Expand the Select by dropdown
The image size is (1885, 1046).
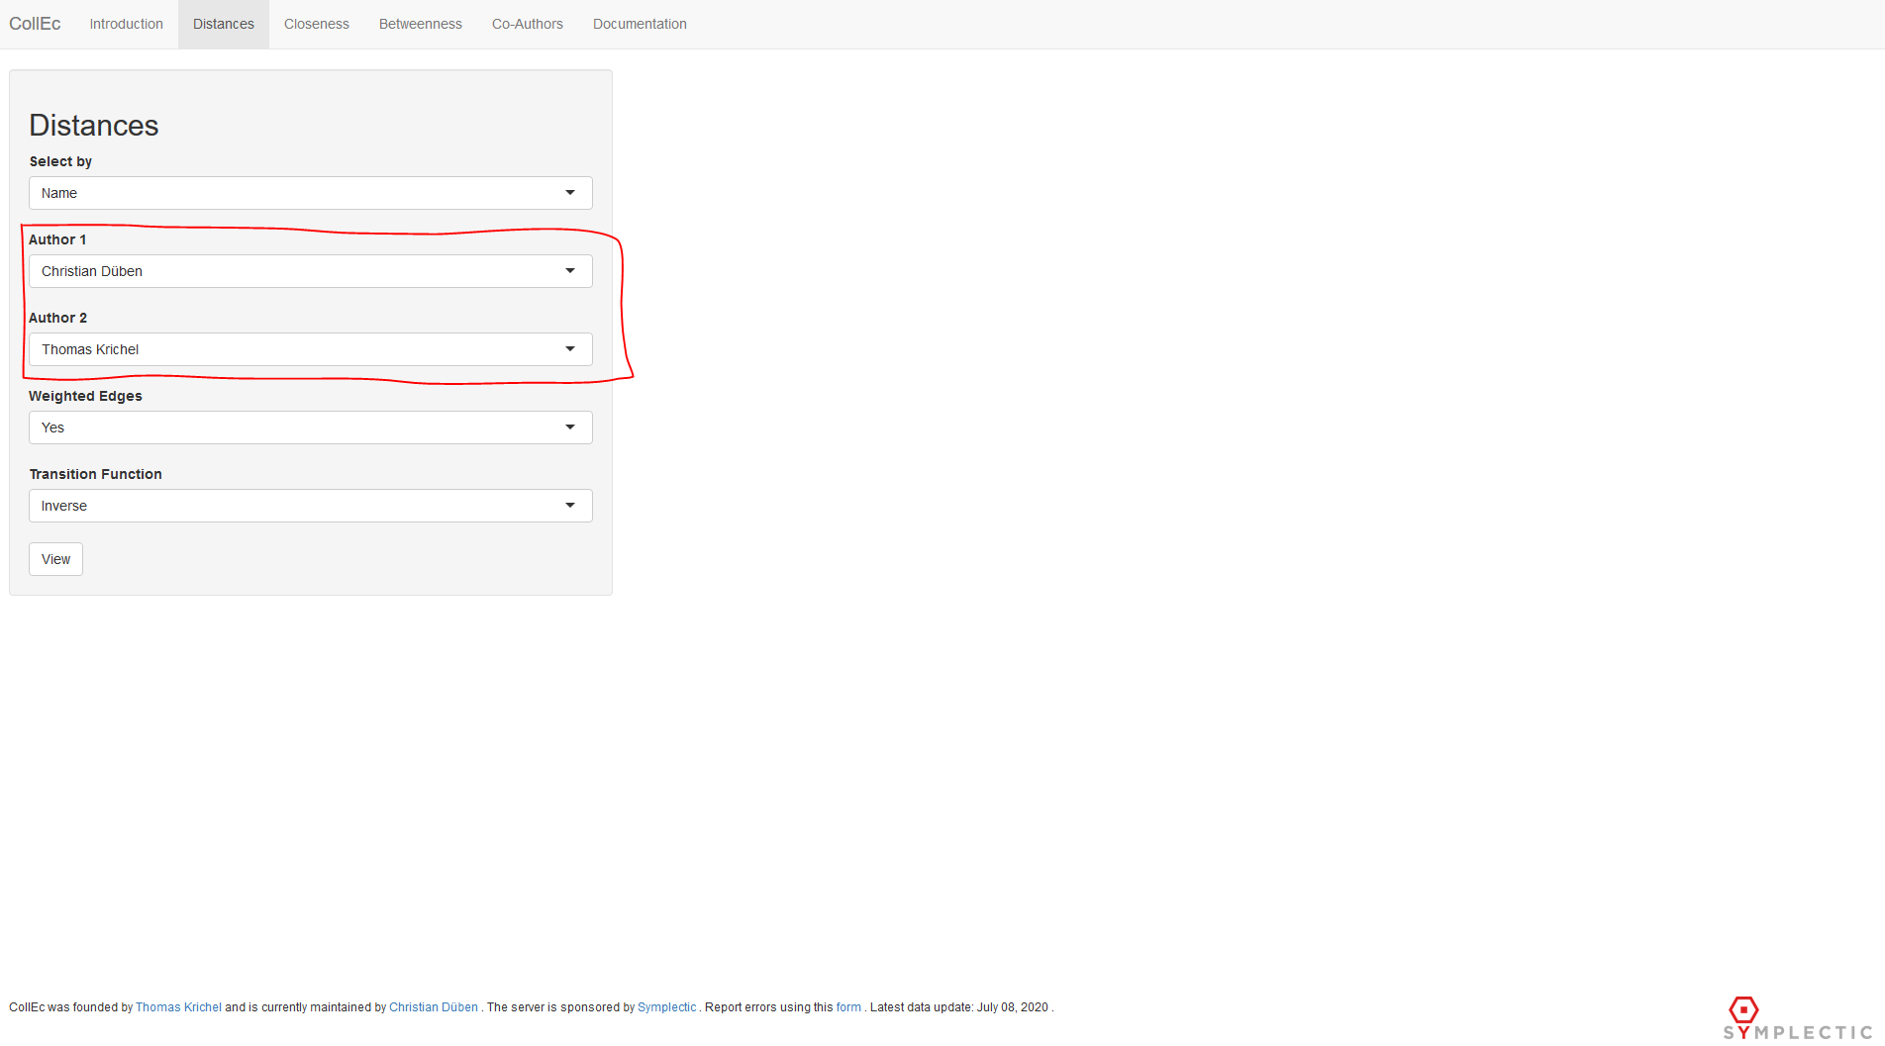click(x=310, y=193)
